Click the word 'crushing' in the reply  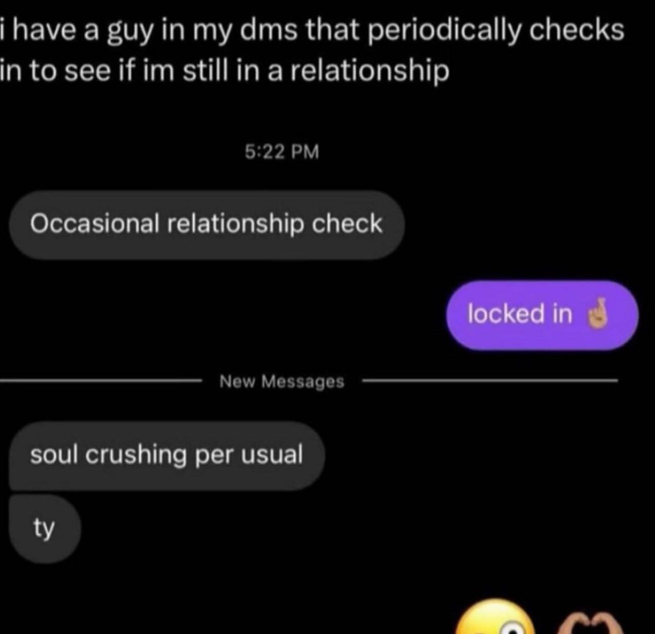136,455
